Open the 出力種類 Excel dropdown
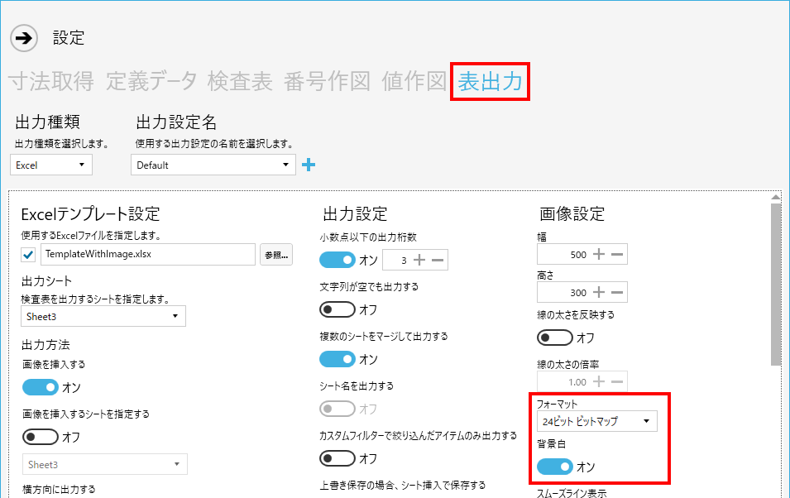The height and width of the screenshot is (498, 790). 51,165
